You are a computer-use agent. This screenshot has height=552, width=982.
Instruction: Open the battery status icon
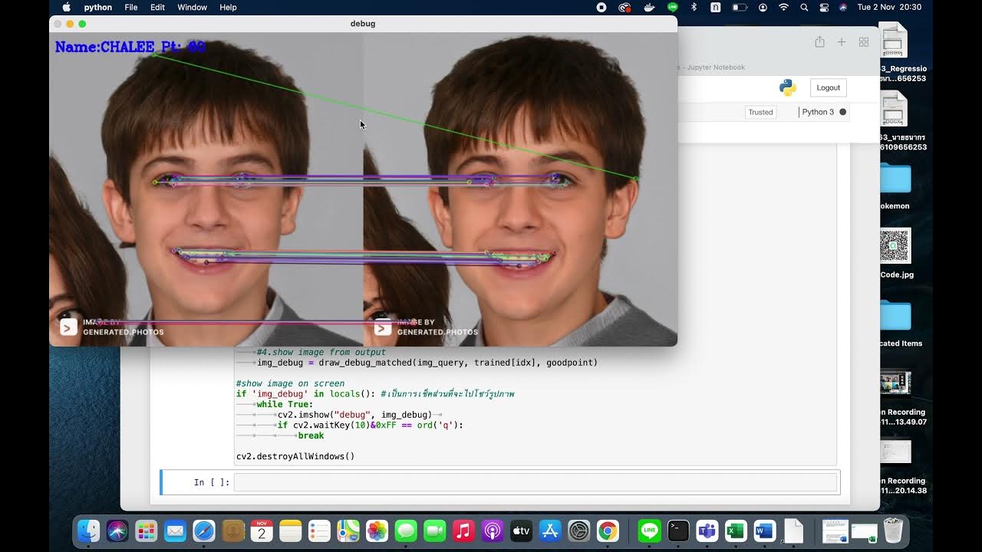(740, 7)
